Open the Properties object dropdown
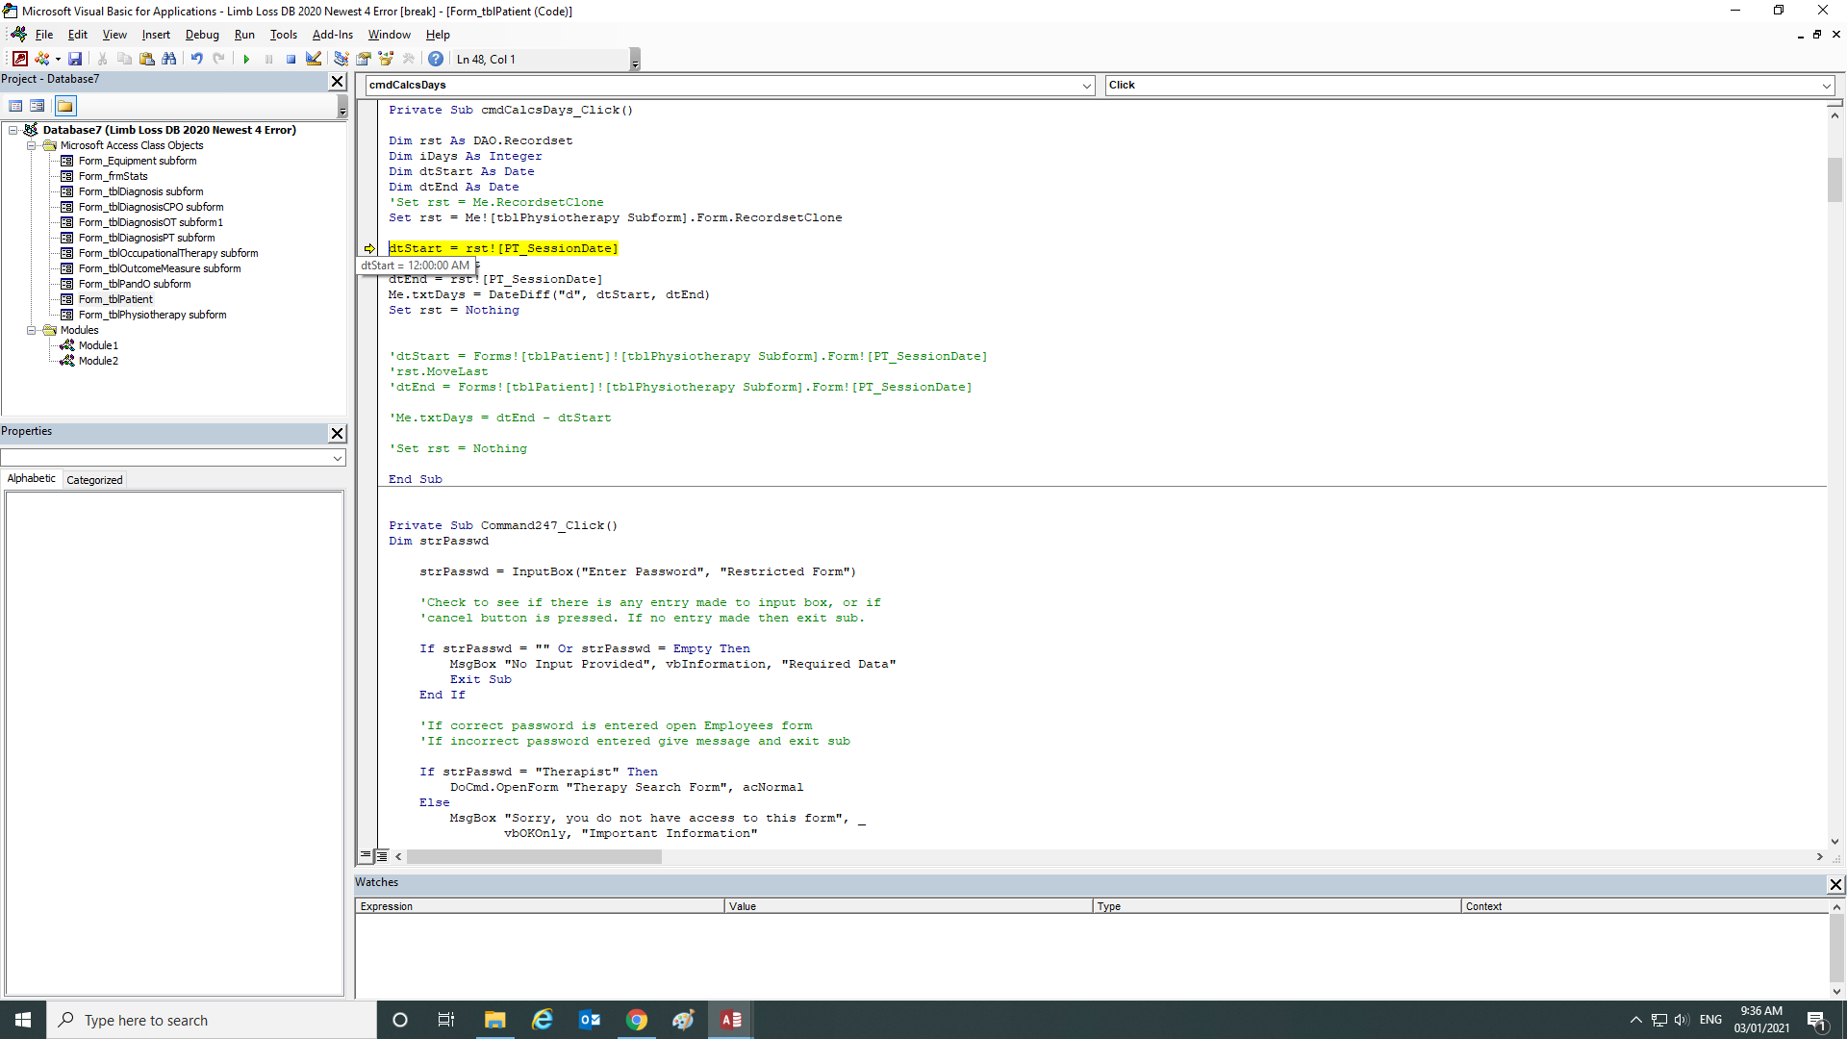This screenshot has width=1847, height=1039. (338, 458)
